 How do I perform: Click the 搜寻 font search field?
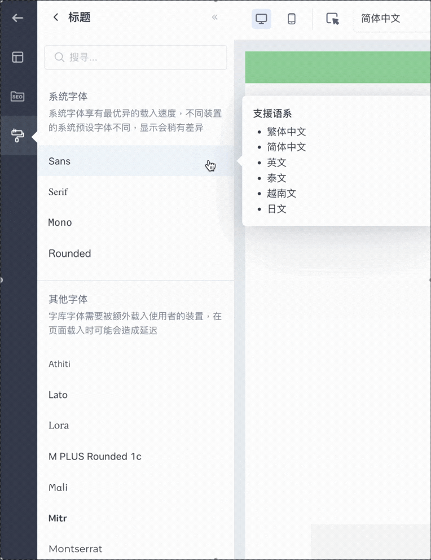135,57
